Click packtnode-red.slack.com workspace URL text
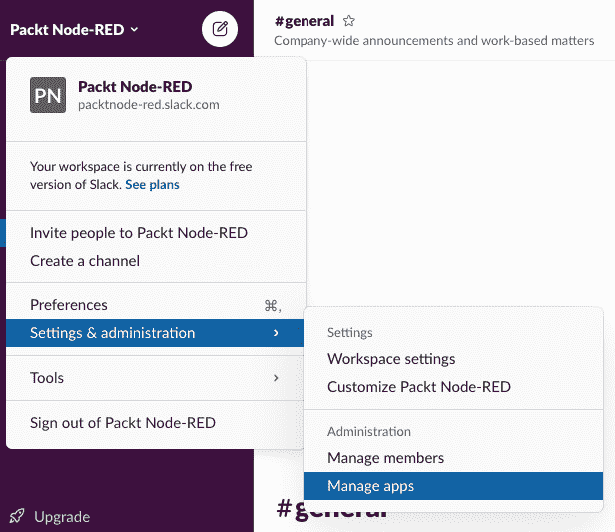The height and width of the screenshot is (532, 615). 148,105
